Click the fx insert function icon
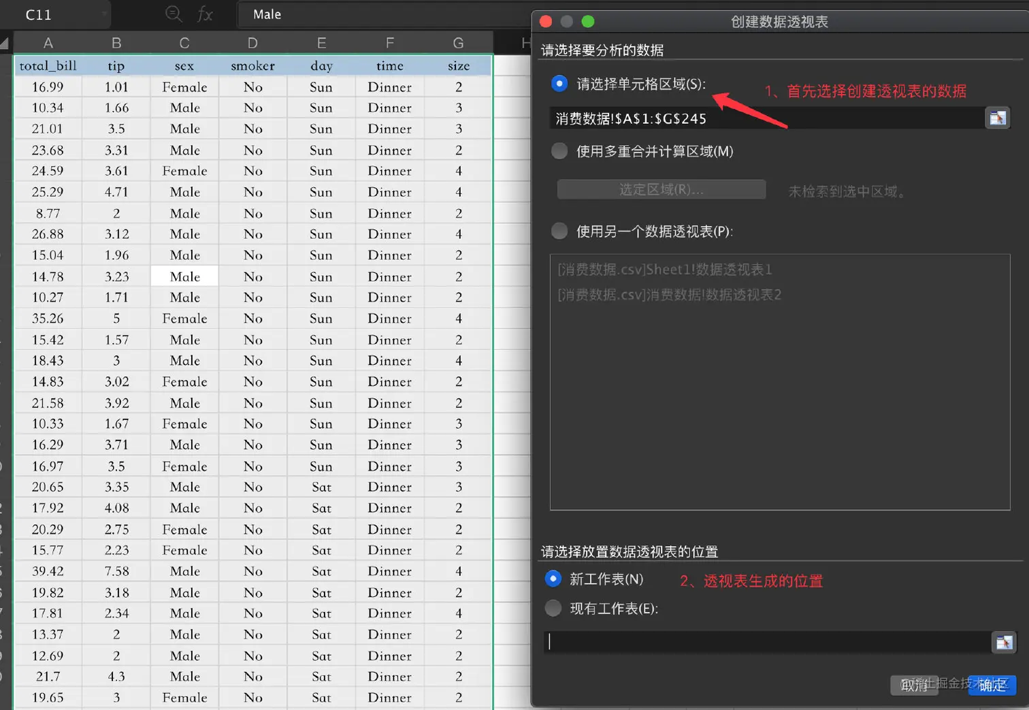This screenshot has height=710, width=1029. pos(205,14)
